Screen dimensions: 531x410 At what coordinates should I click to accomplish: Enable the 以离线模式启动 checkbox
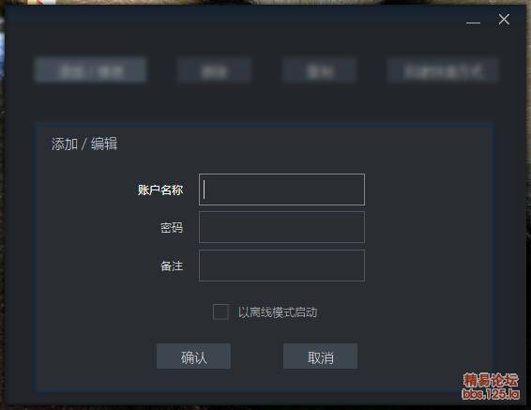coord(220,311)
